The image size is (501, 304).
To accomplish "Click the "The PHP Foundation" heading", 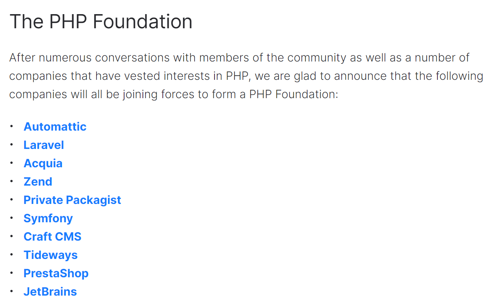I will point(101,22).
